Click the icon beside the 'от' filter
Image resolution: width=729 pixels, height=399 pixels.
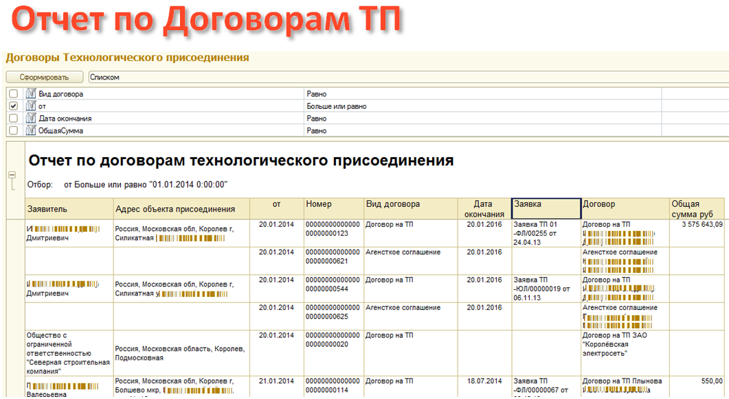[x=30, y=106]
